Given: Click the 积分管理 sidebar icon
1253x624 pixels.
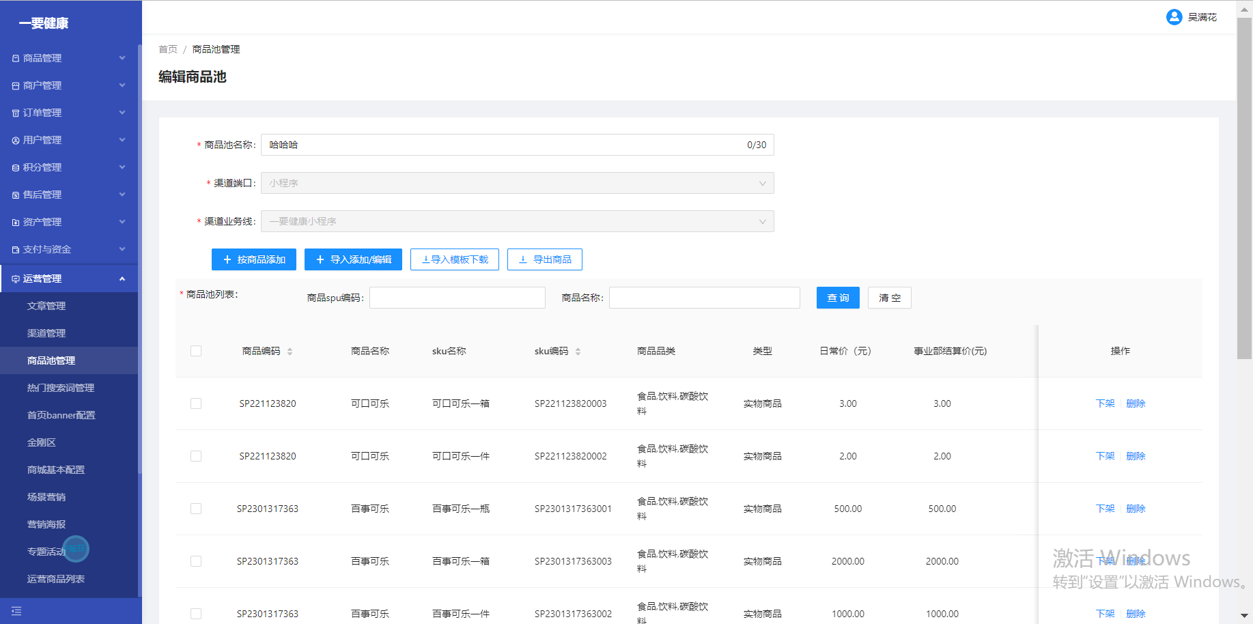Looking at the screenshot, I should [16, 168].
